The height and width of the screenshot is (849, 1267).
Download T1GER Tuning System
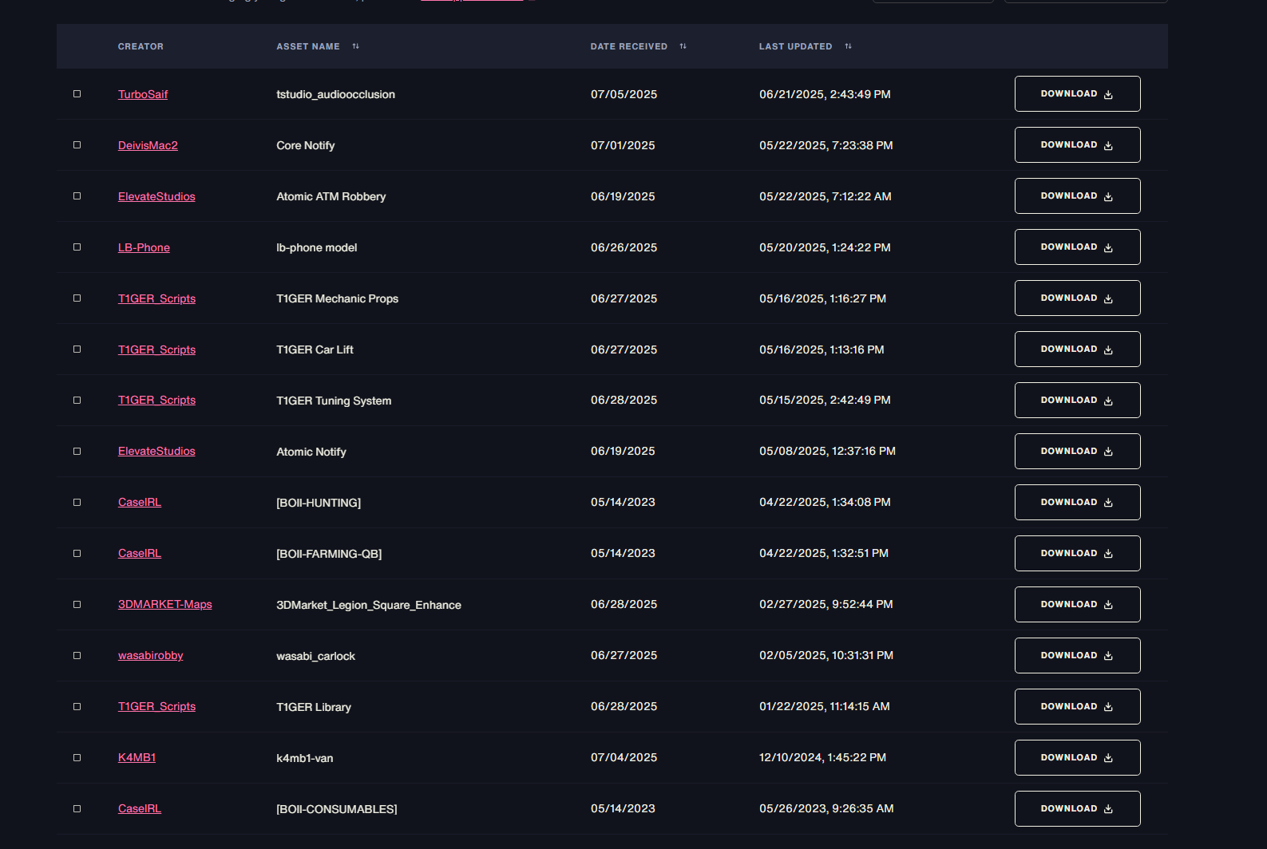(1077, 401)
